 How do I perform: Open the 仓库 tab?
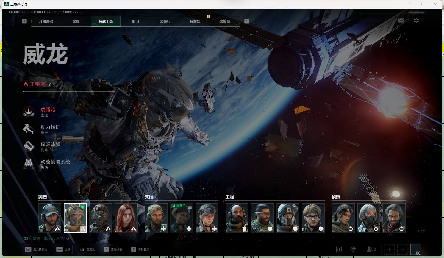[x=76, y=21]
